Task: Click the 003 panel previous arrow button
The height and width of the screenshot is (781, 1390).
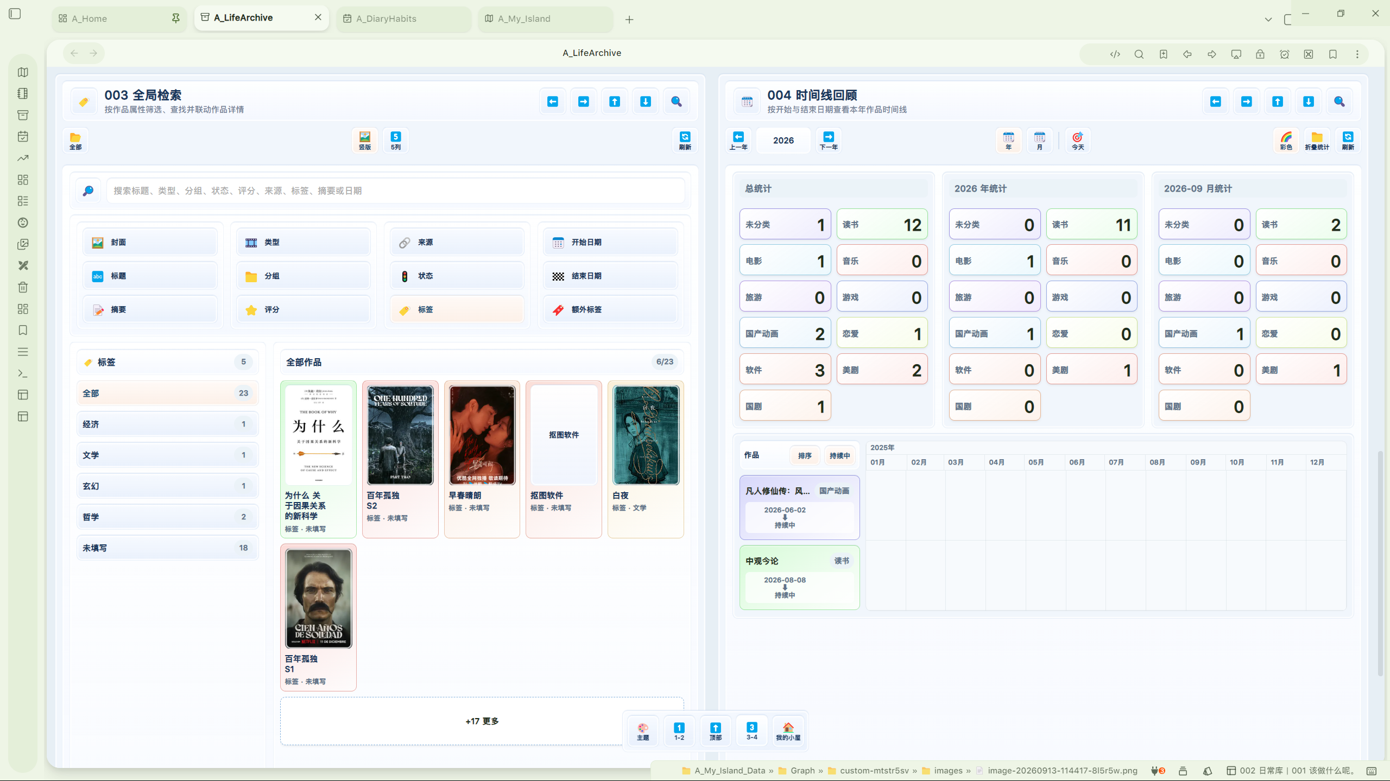Action: coord(553,101)
